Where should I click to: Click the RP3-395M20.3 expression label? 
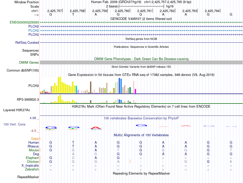[x=28, y=99]
